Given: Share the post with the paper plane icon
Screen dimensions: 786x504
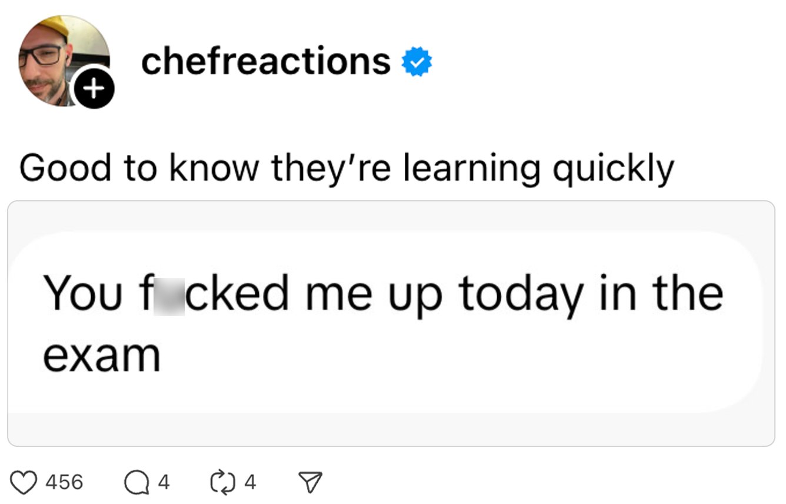Looking at the screenshot, I should (x=310, y=483).
